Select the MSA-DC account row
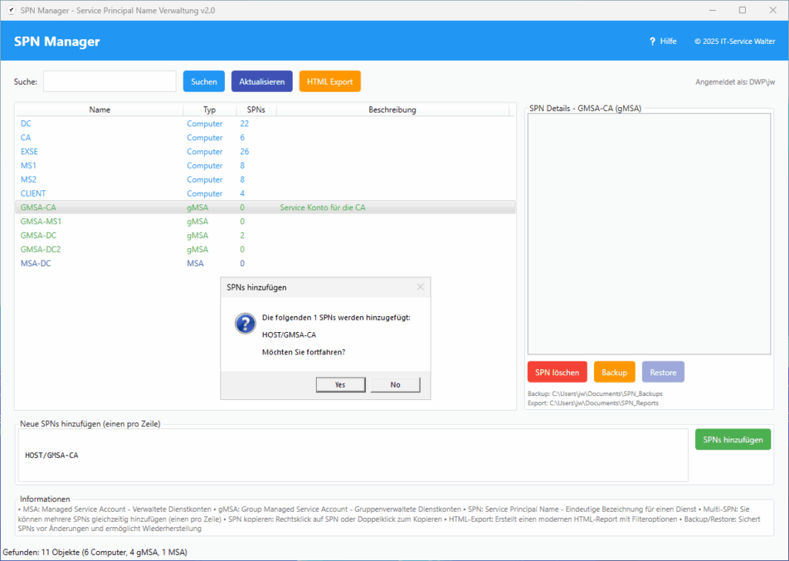The height and width of the screenshot is (561, 789). 35,264
